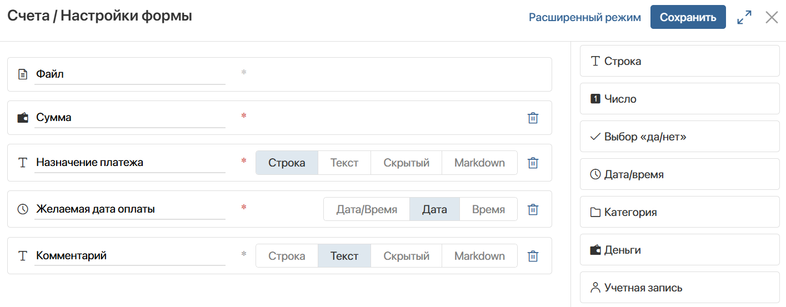
Task: Add a Выбор «да/нет» field
Action: [680, 137]
